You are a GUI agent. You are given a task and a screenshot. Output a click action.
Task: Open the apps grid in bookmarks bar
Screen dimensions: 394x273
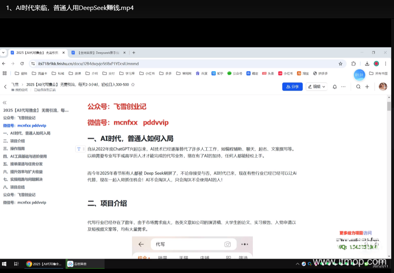click(4, 74)
